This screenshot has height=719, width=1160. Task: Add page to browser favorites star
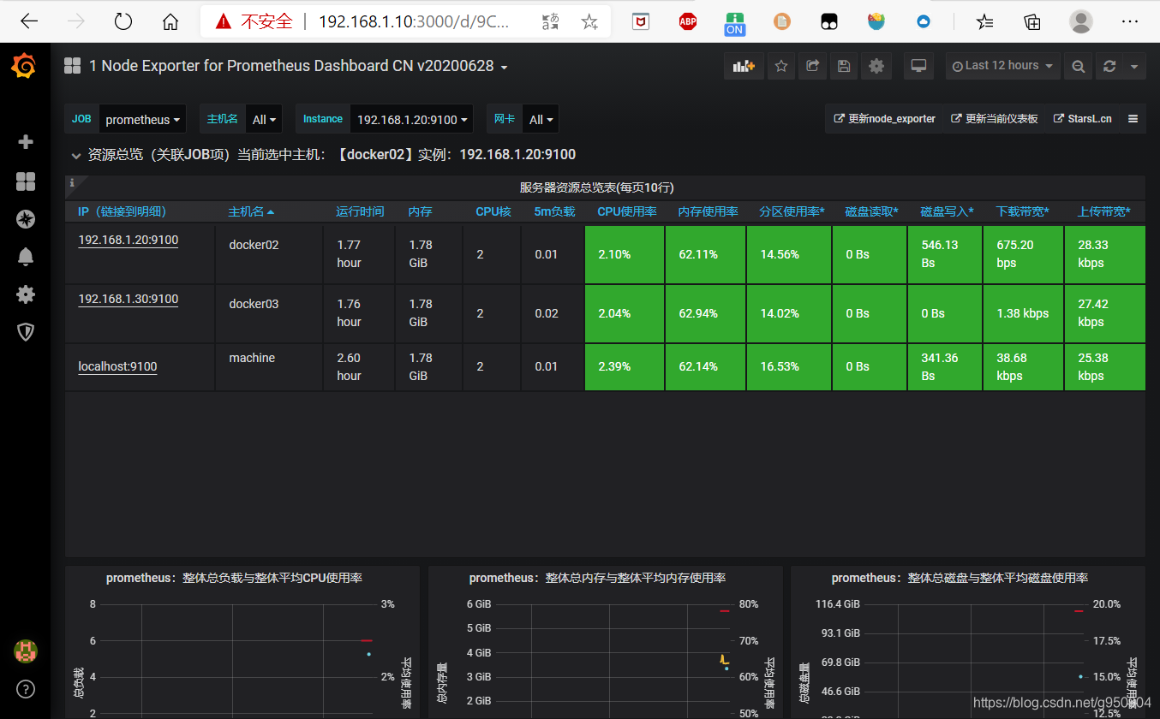pos(589,21)
